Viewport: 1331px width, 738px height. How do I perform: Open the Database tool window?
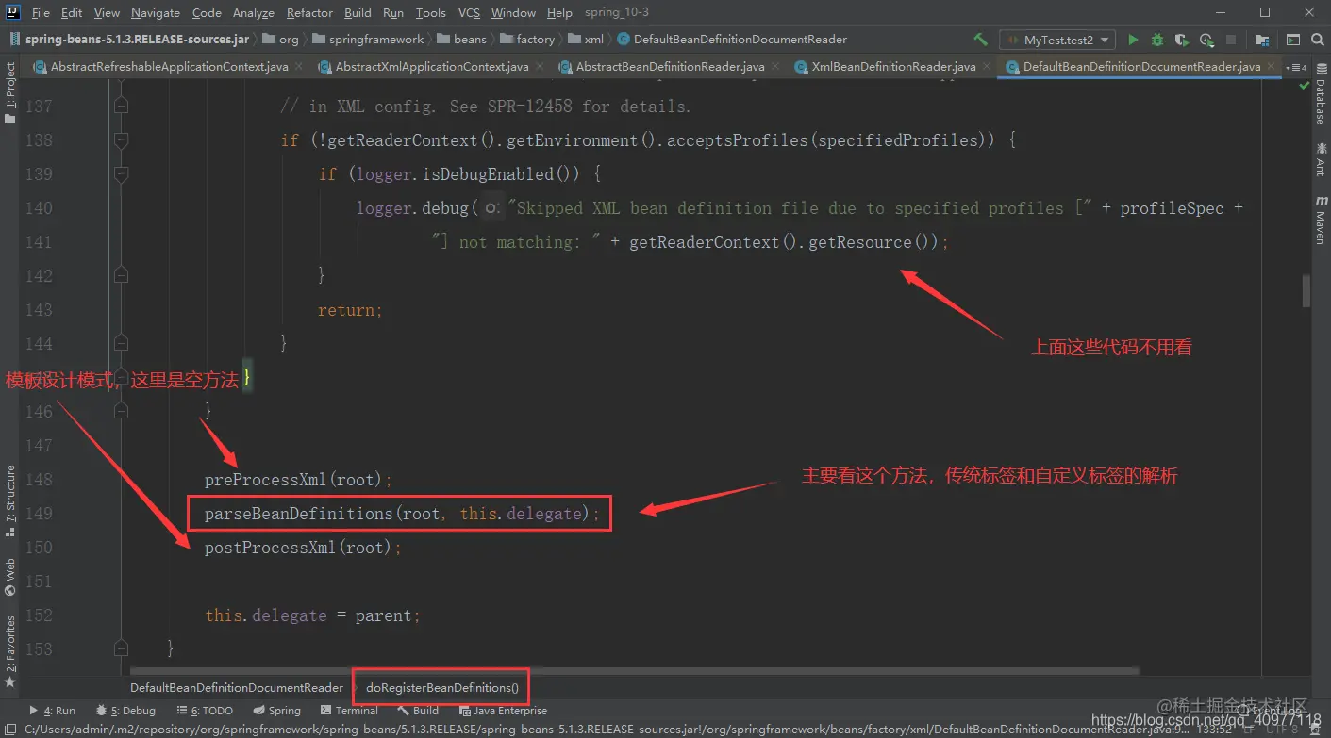point(1320,96)
